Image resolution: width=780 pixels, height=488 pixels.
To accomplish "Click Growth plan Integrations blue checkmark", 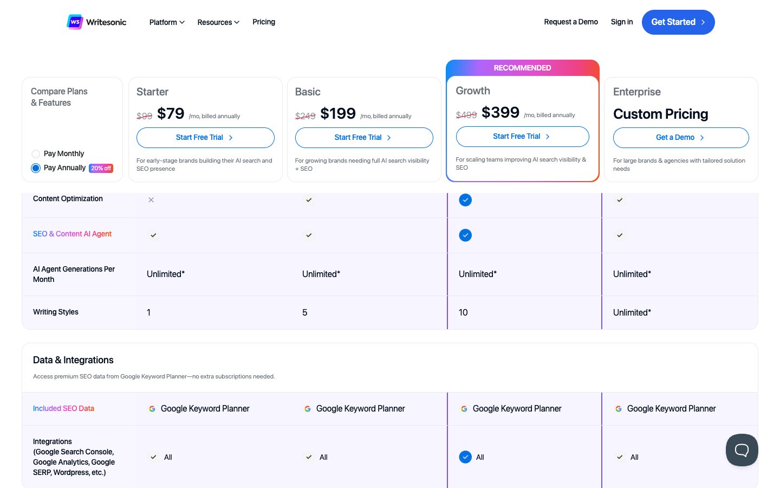I will point(465,457).
